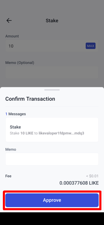The image size is (104, 225).
Task: Tap the back arrow icon
Action: [9, 21]
